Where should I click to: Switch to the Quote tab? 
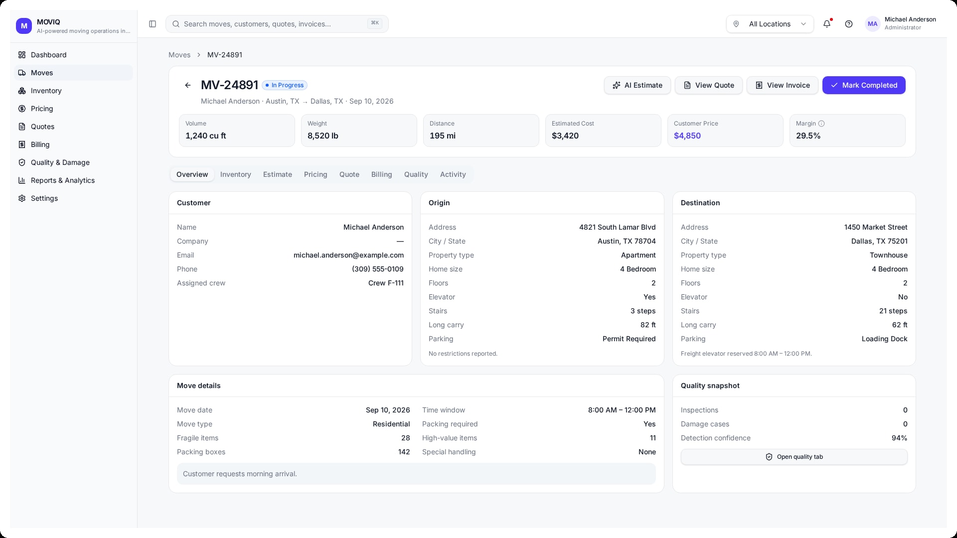(349, 174)
